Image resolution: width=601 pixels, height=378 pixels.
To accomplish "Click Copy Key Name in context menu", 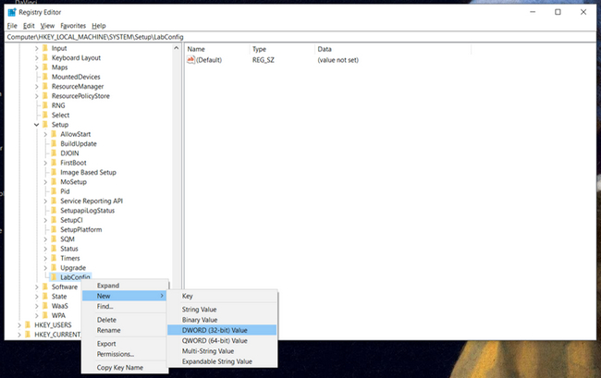I will [125, 367].
